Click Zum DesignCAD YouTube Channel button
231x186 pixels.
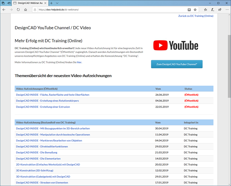177,64
